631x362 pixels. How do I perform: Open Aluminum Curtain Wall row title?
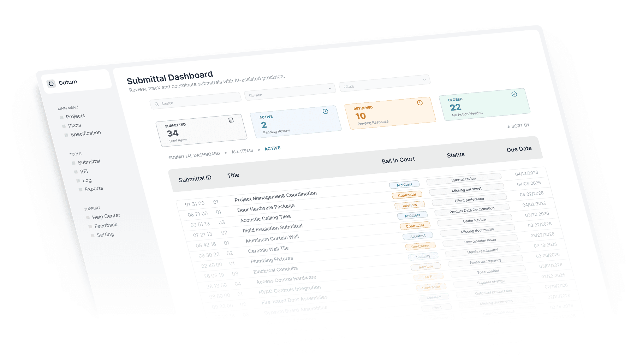pyautogui.click(x=272, y=239)
